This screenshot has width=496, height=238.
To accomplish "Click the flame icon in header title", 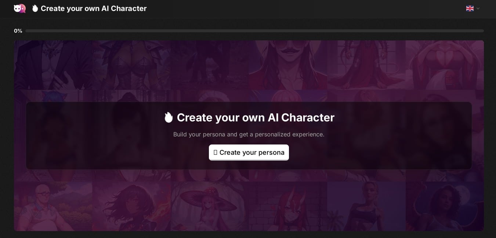I will click(35, 8).
